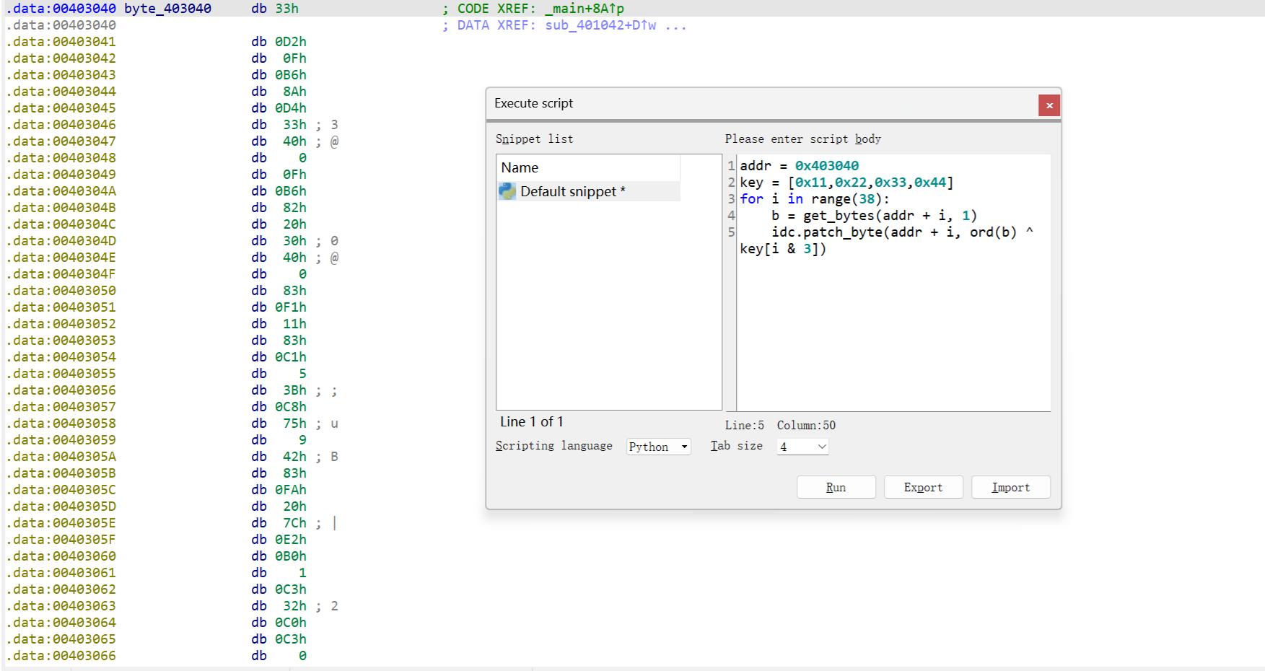Close the Execute script dialog
1265x671 pixels.
click(x=1049, y=105)
